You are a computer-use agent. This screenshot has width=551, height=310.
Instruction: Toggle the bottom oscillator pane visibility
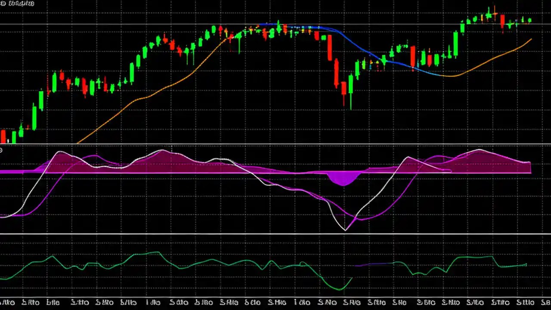[x=275, y=267]
